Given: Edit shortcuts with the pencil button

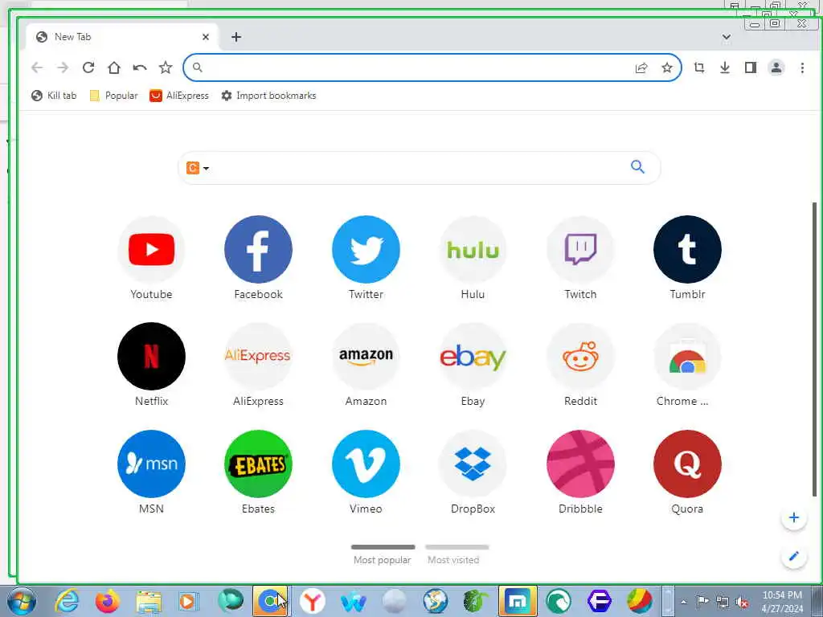Looking at the screenshot, I should (x=793, y=556).
